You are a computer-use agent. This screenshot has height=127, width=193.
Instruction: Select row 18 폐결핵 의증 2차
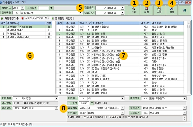[120, 86]
